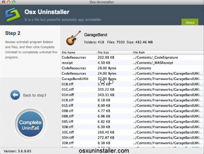Select the 01H.tiff file row
Viewport: 204px width, 154px height.
coord(132,95)
